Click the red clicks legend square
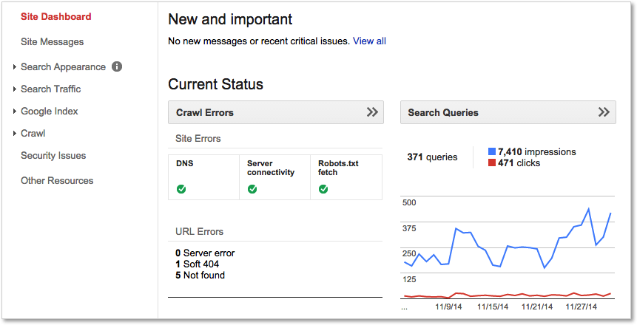Viewport: 637px width, 325px height. pyautogui.click(x=492, y=162)
